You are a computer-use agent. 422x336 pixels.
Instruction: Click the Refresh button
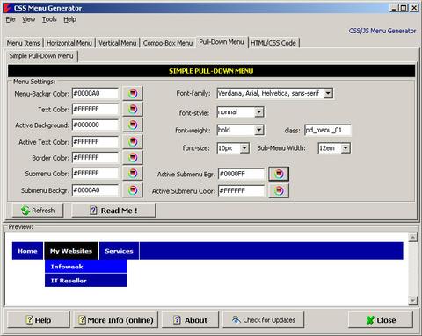(x=38, y=211)
